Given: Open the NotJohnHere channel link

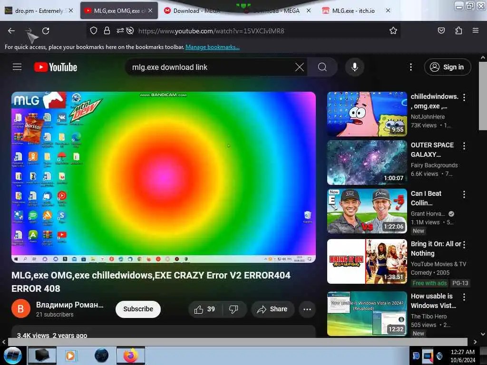Looking at the screenshot, I should tap(428, 117).
